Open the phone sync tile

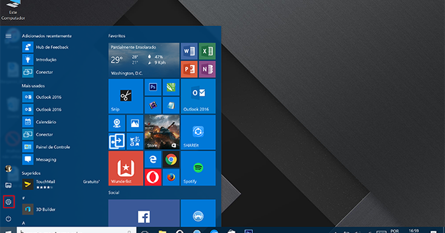click(117, 141)
